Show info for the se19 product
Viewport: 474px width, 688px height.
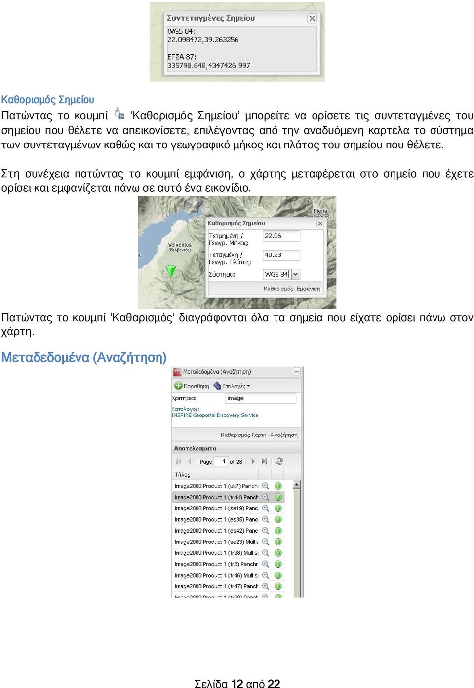pyautogui.click(x=278, y=508)
